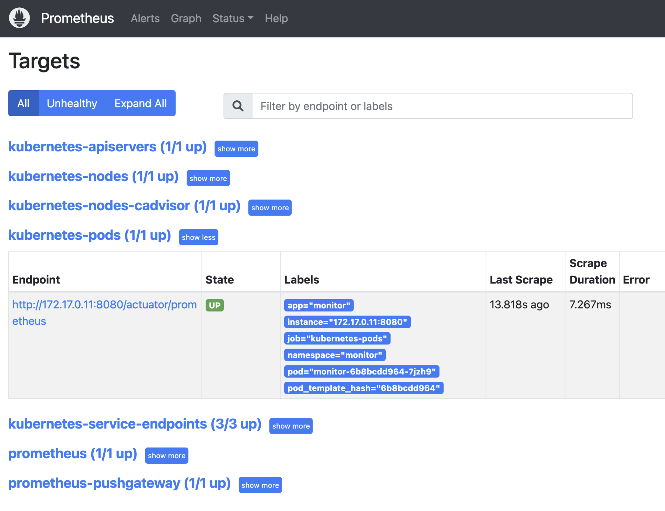
Task: Click the app="monitor" label badge
Action: click(319, 305)
